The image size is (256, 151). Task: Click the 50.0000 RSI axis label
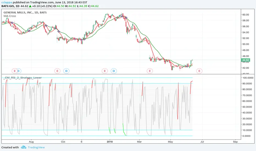coord(247,107)
